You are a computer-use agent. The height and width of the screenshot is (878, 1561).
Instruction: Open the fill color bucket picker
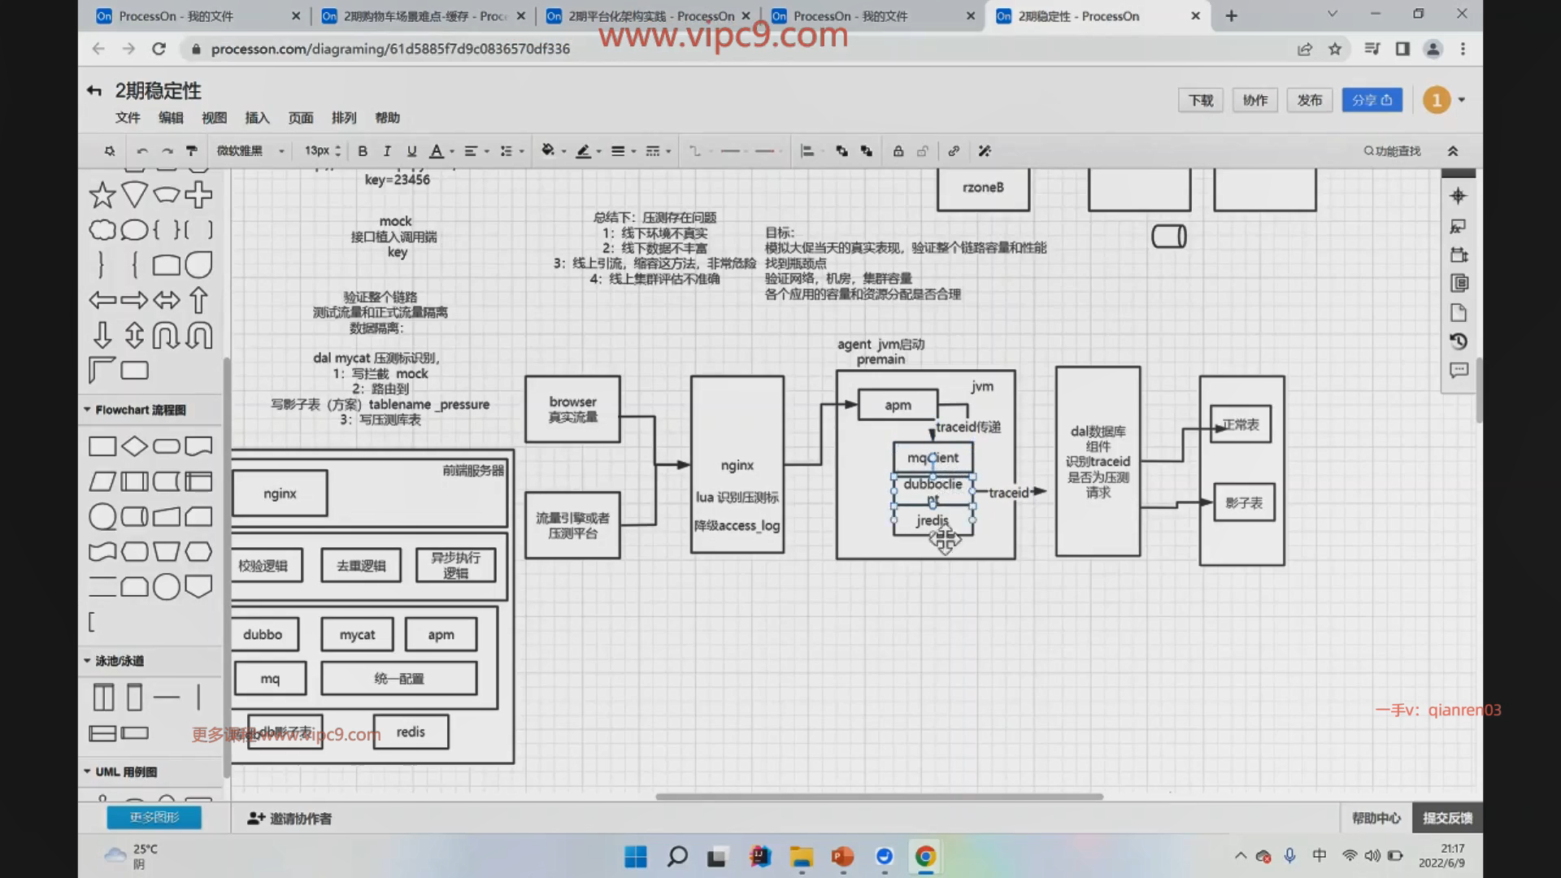pos(548,151)
